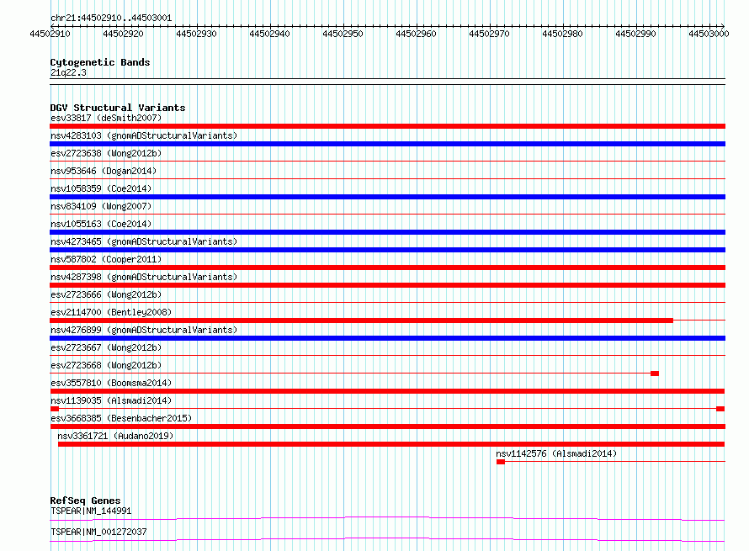Open TSPEAR|NM_001272037 gene label
Image resolution: width=749 pixels, height=551 pixels.
click(x=98, y=532)
